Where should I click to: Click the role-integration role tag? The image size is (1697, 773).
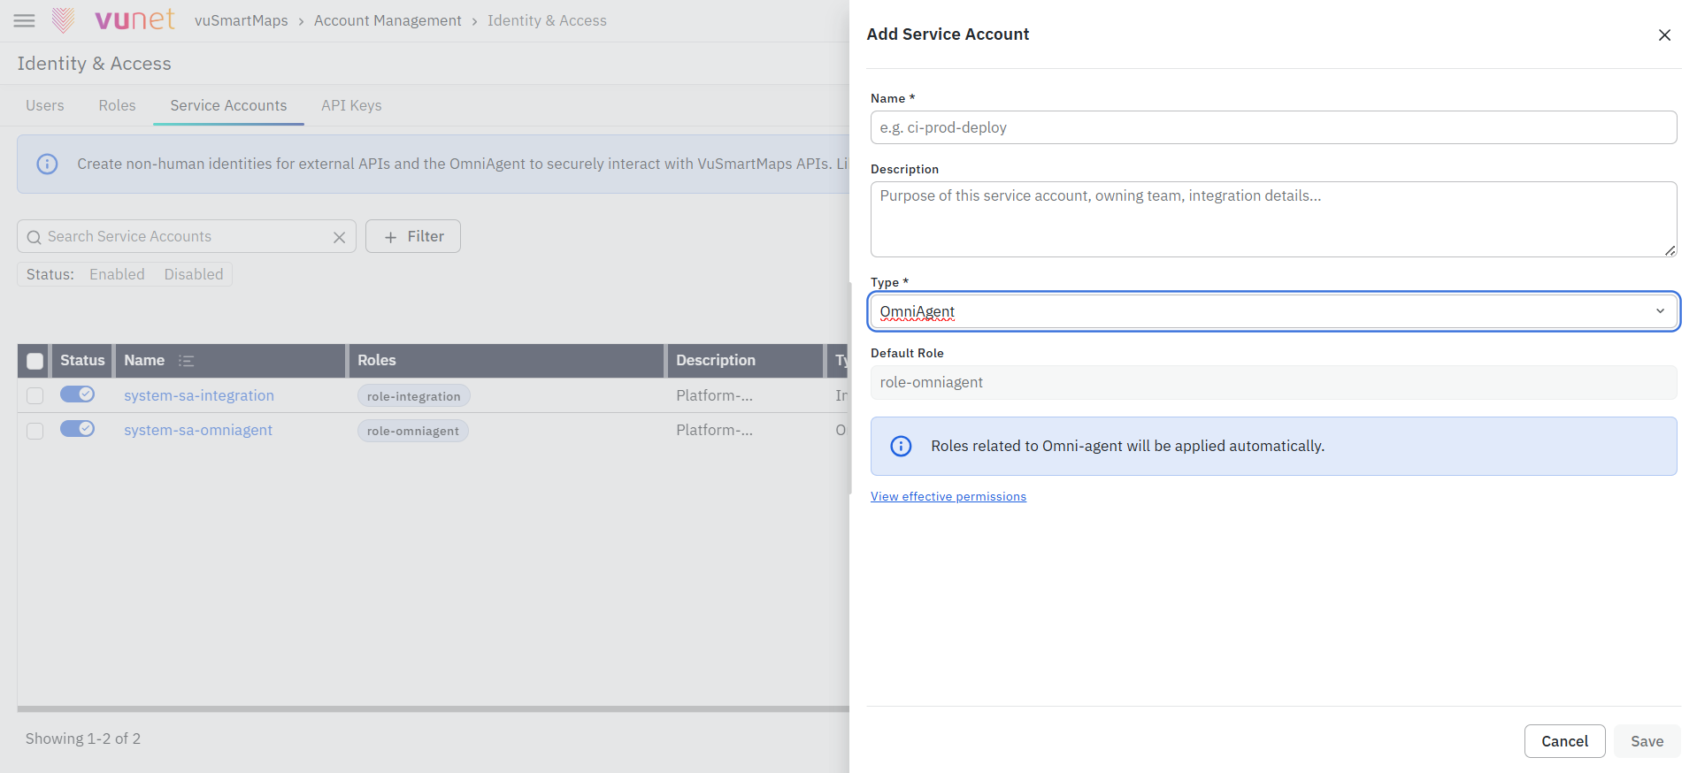point(413,396)
